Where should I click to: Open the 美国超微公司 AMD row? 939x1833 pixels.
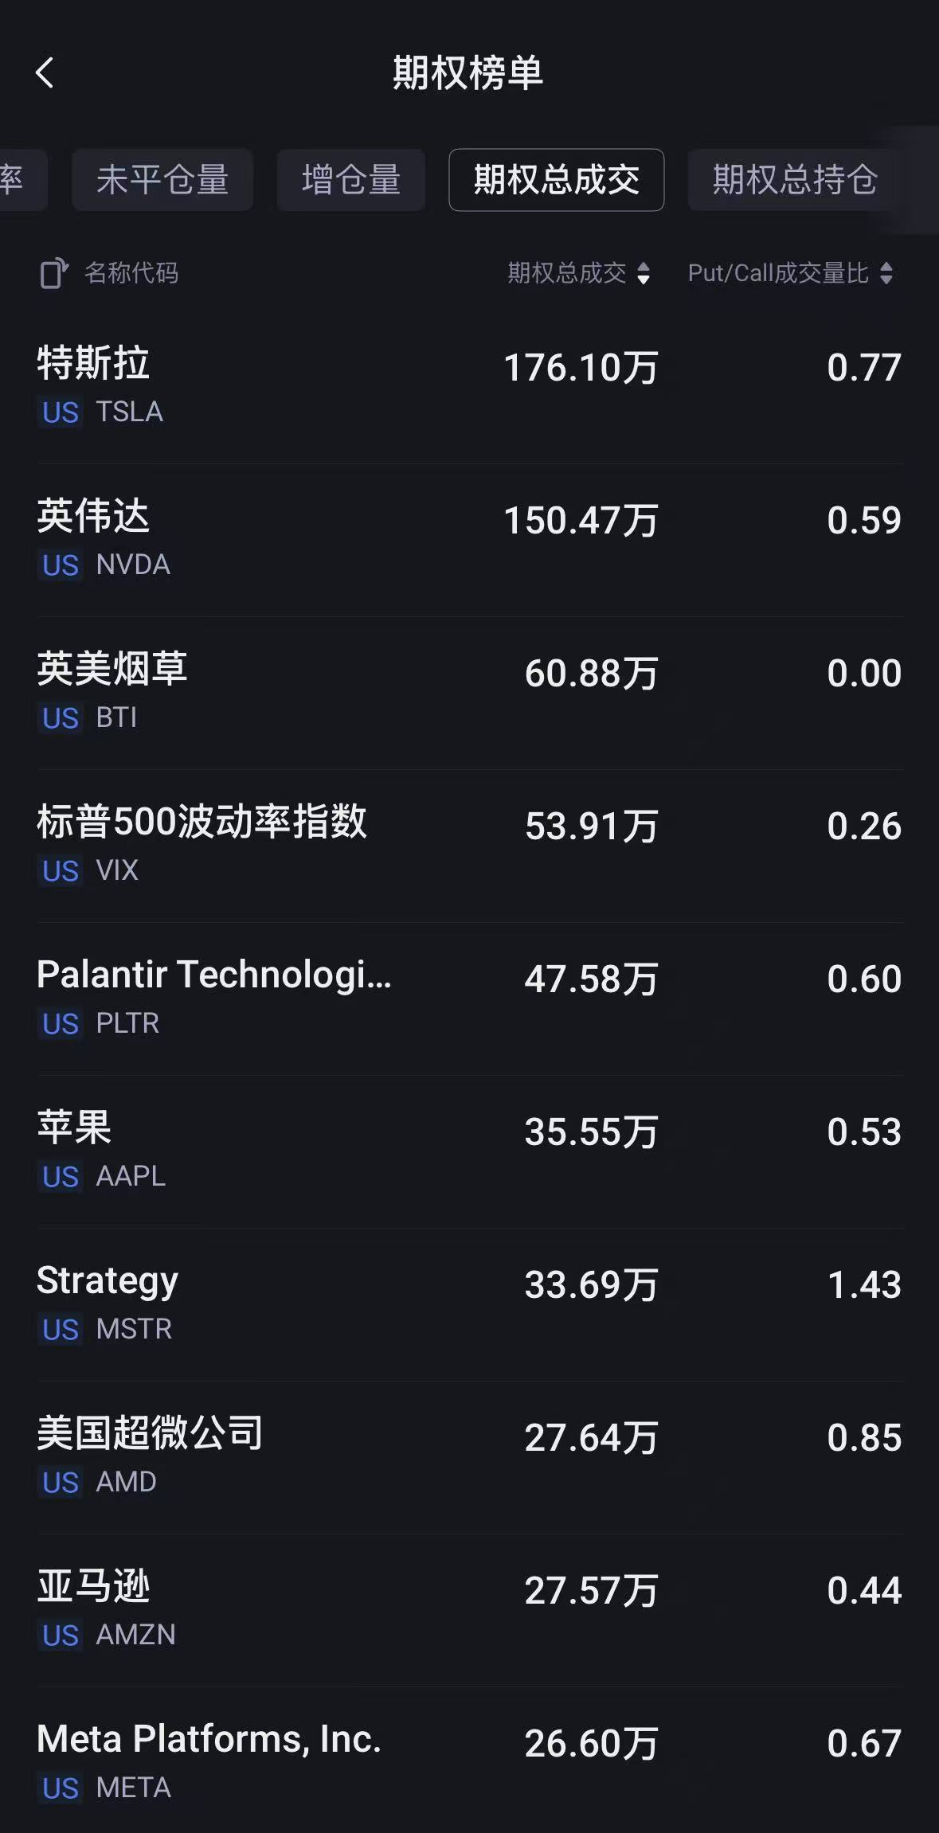coord(470,1456)
